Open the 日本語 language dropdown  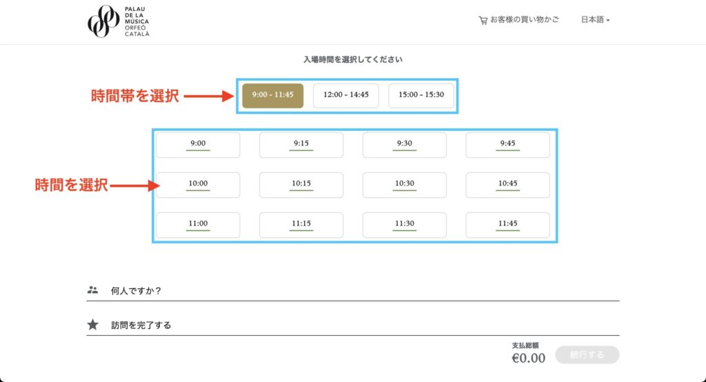tap(595, 20)
